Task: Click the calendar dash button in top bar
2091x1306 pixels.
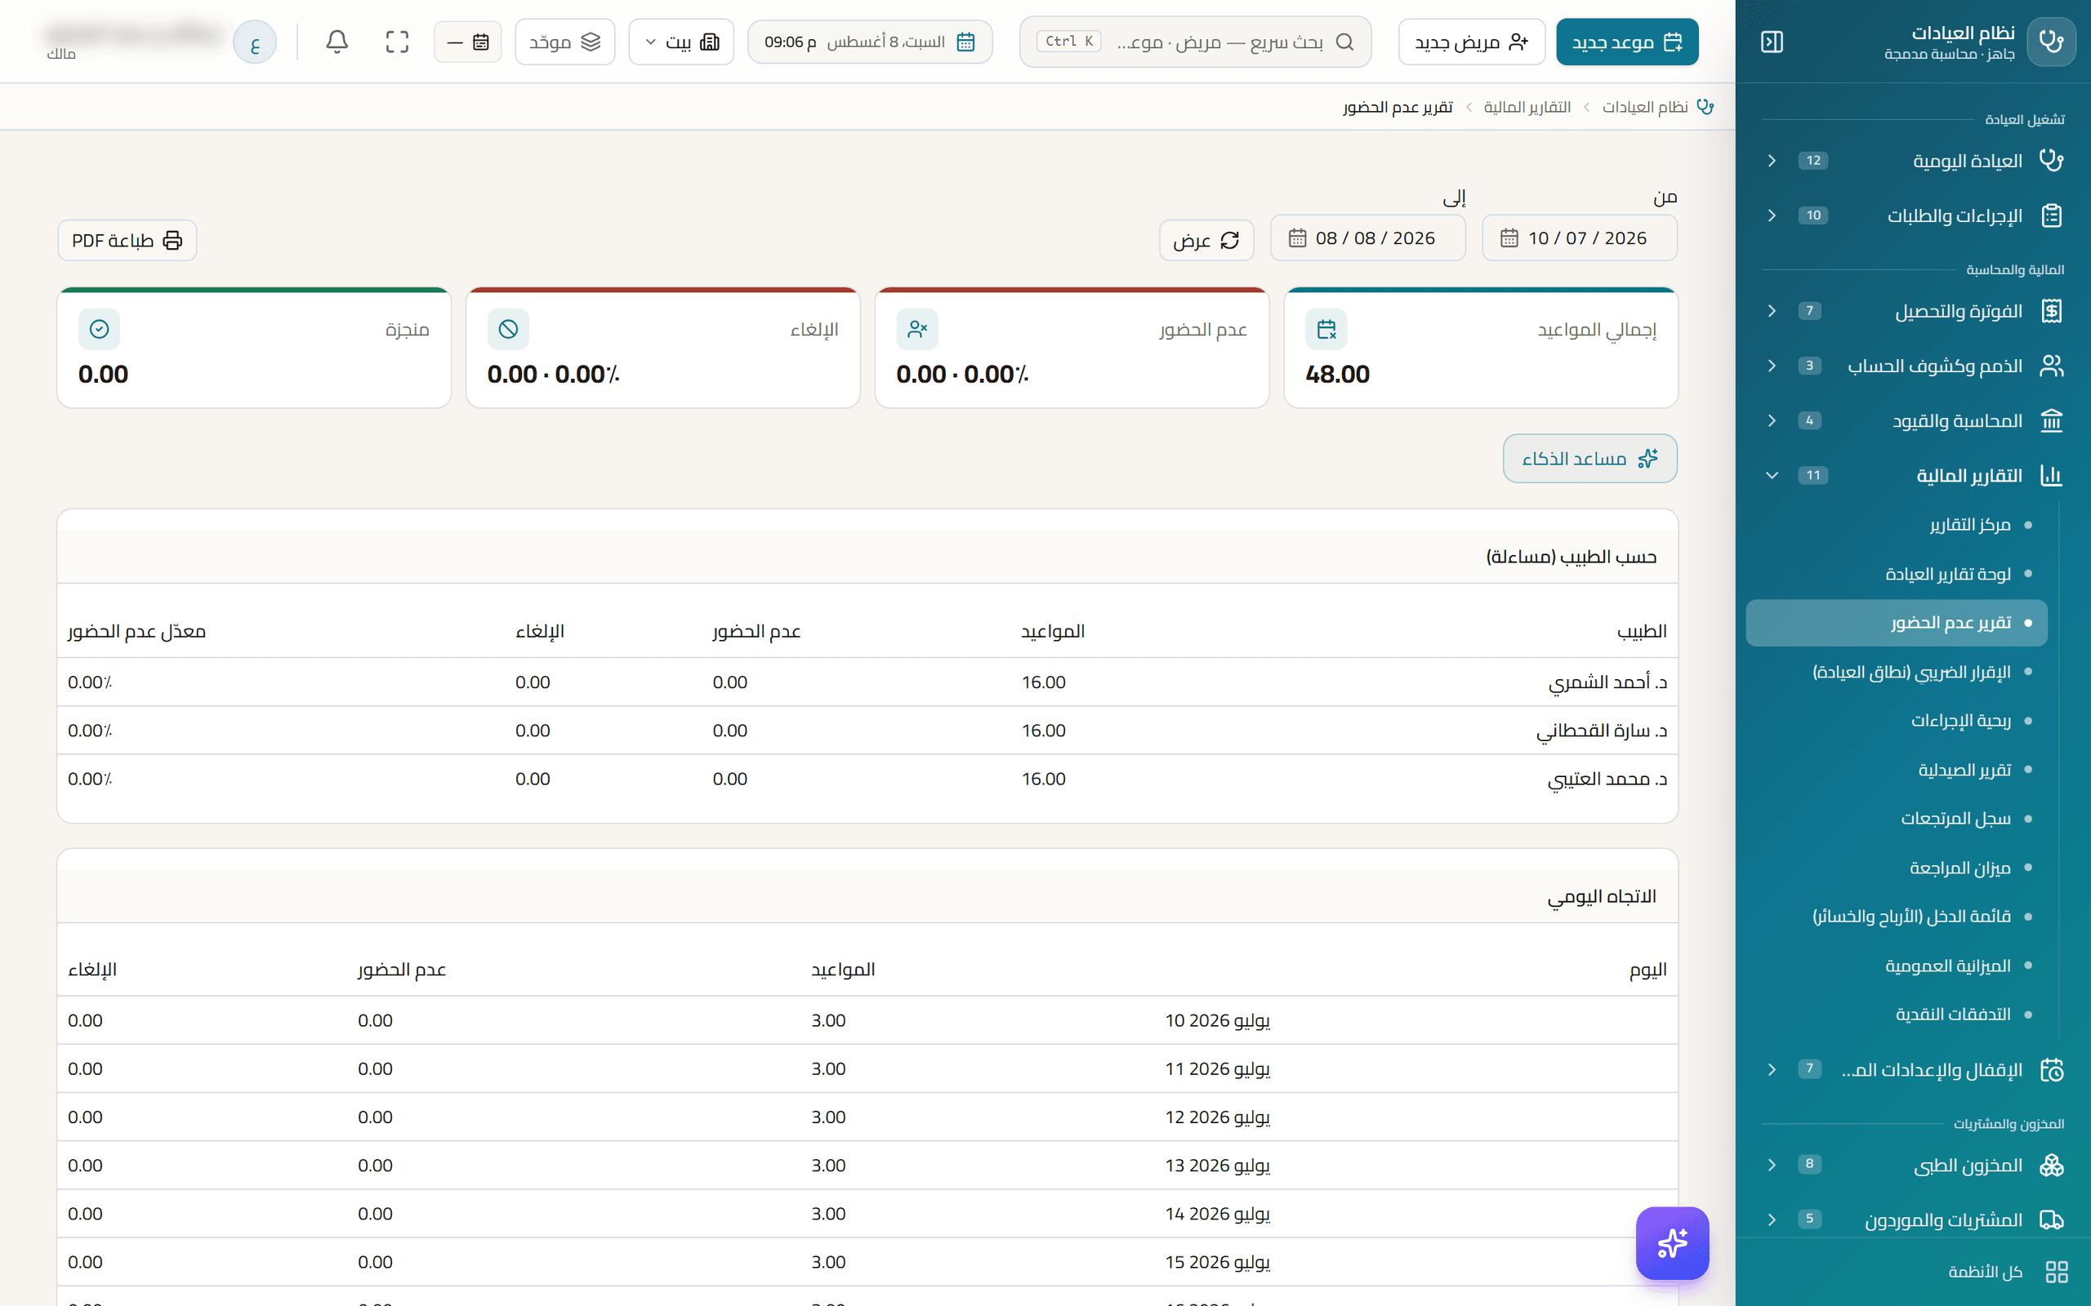Action: [x=467, y=42]
